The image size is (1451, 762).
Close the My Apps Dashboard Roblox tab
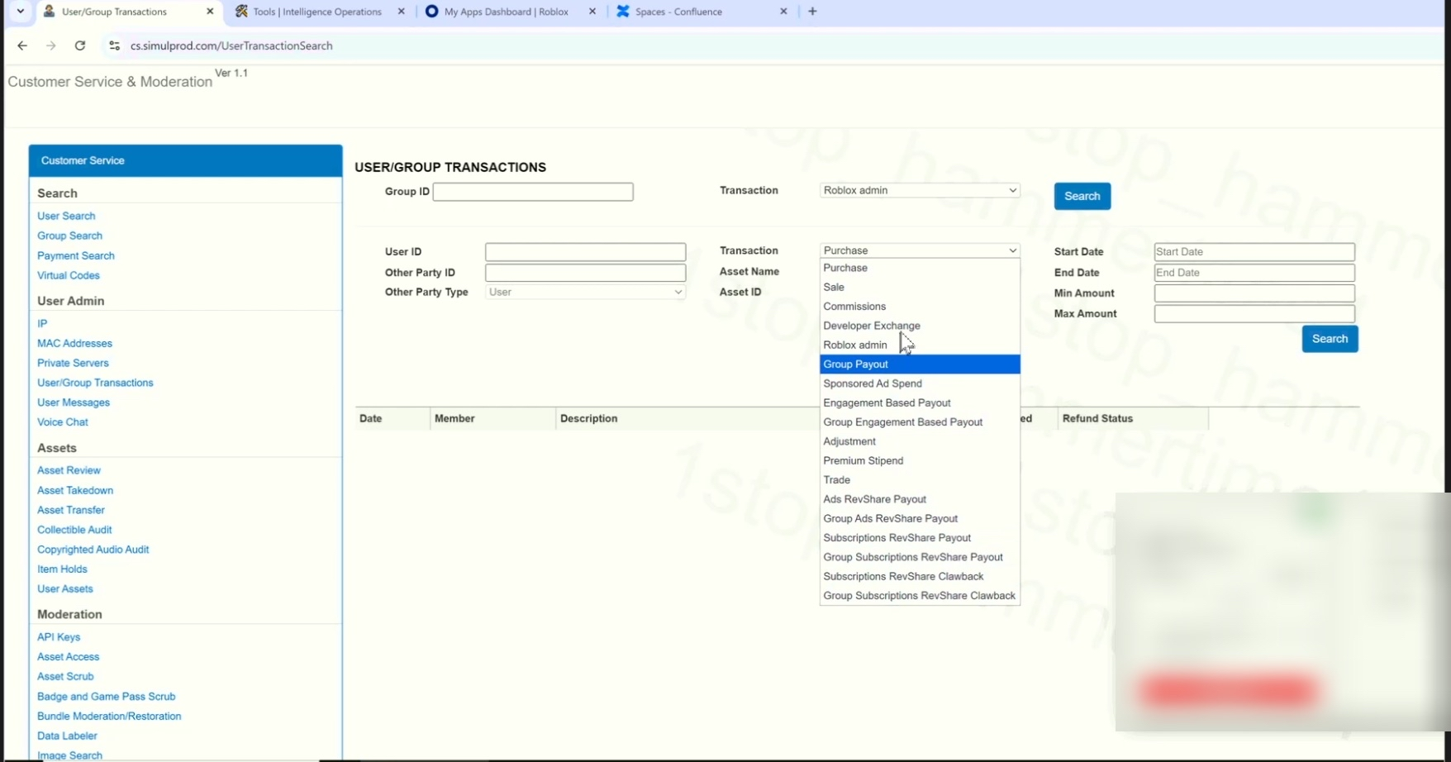[592, 12]
